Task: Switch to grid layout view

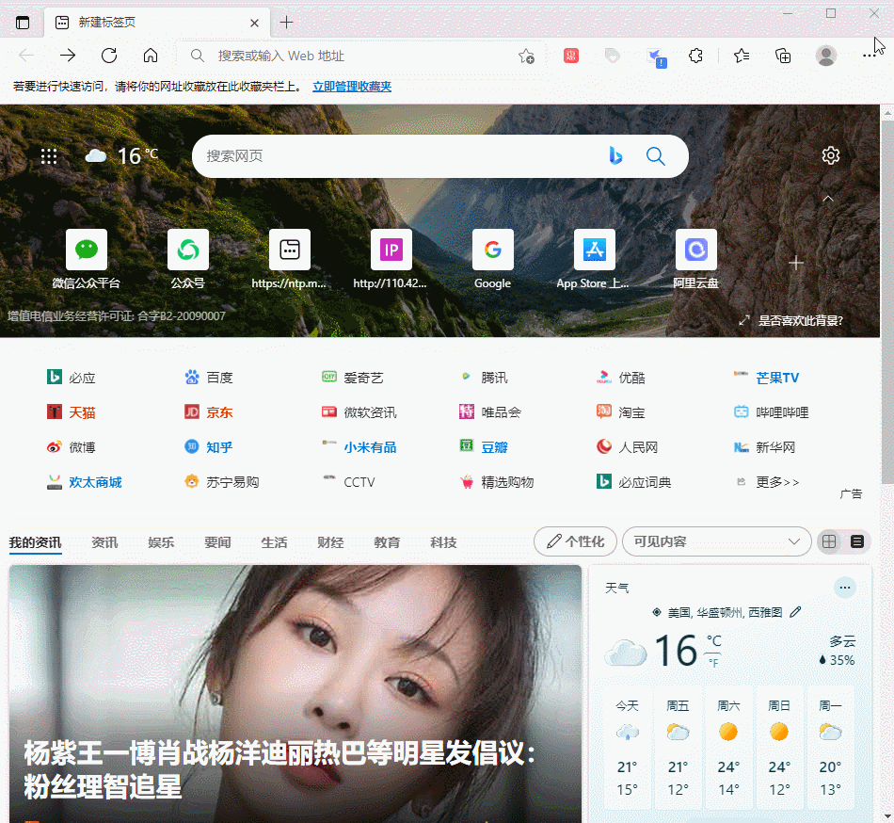Action: [829, 541]
